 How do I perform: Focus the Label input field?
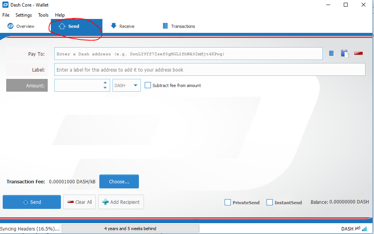(210, 70)
